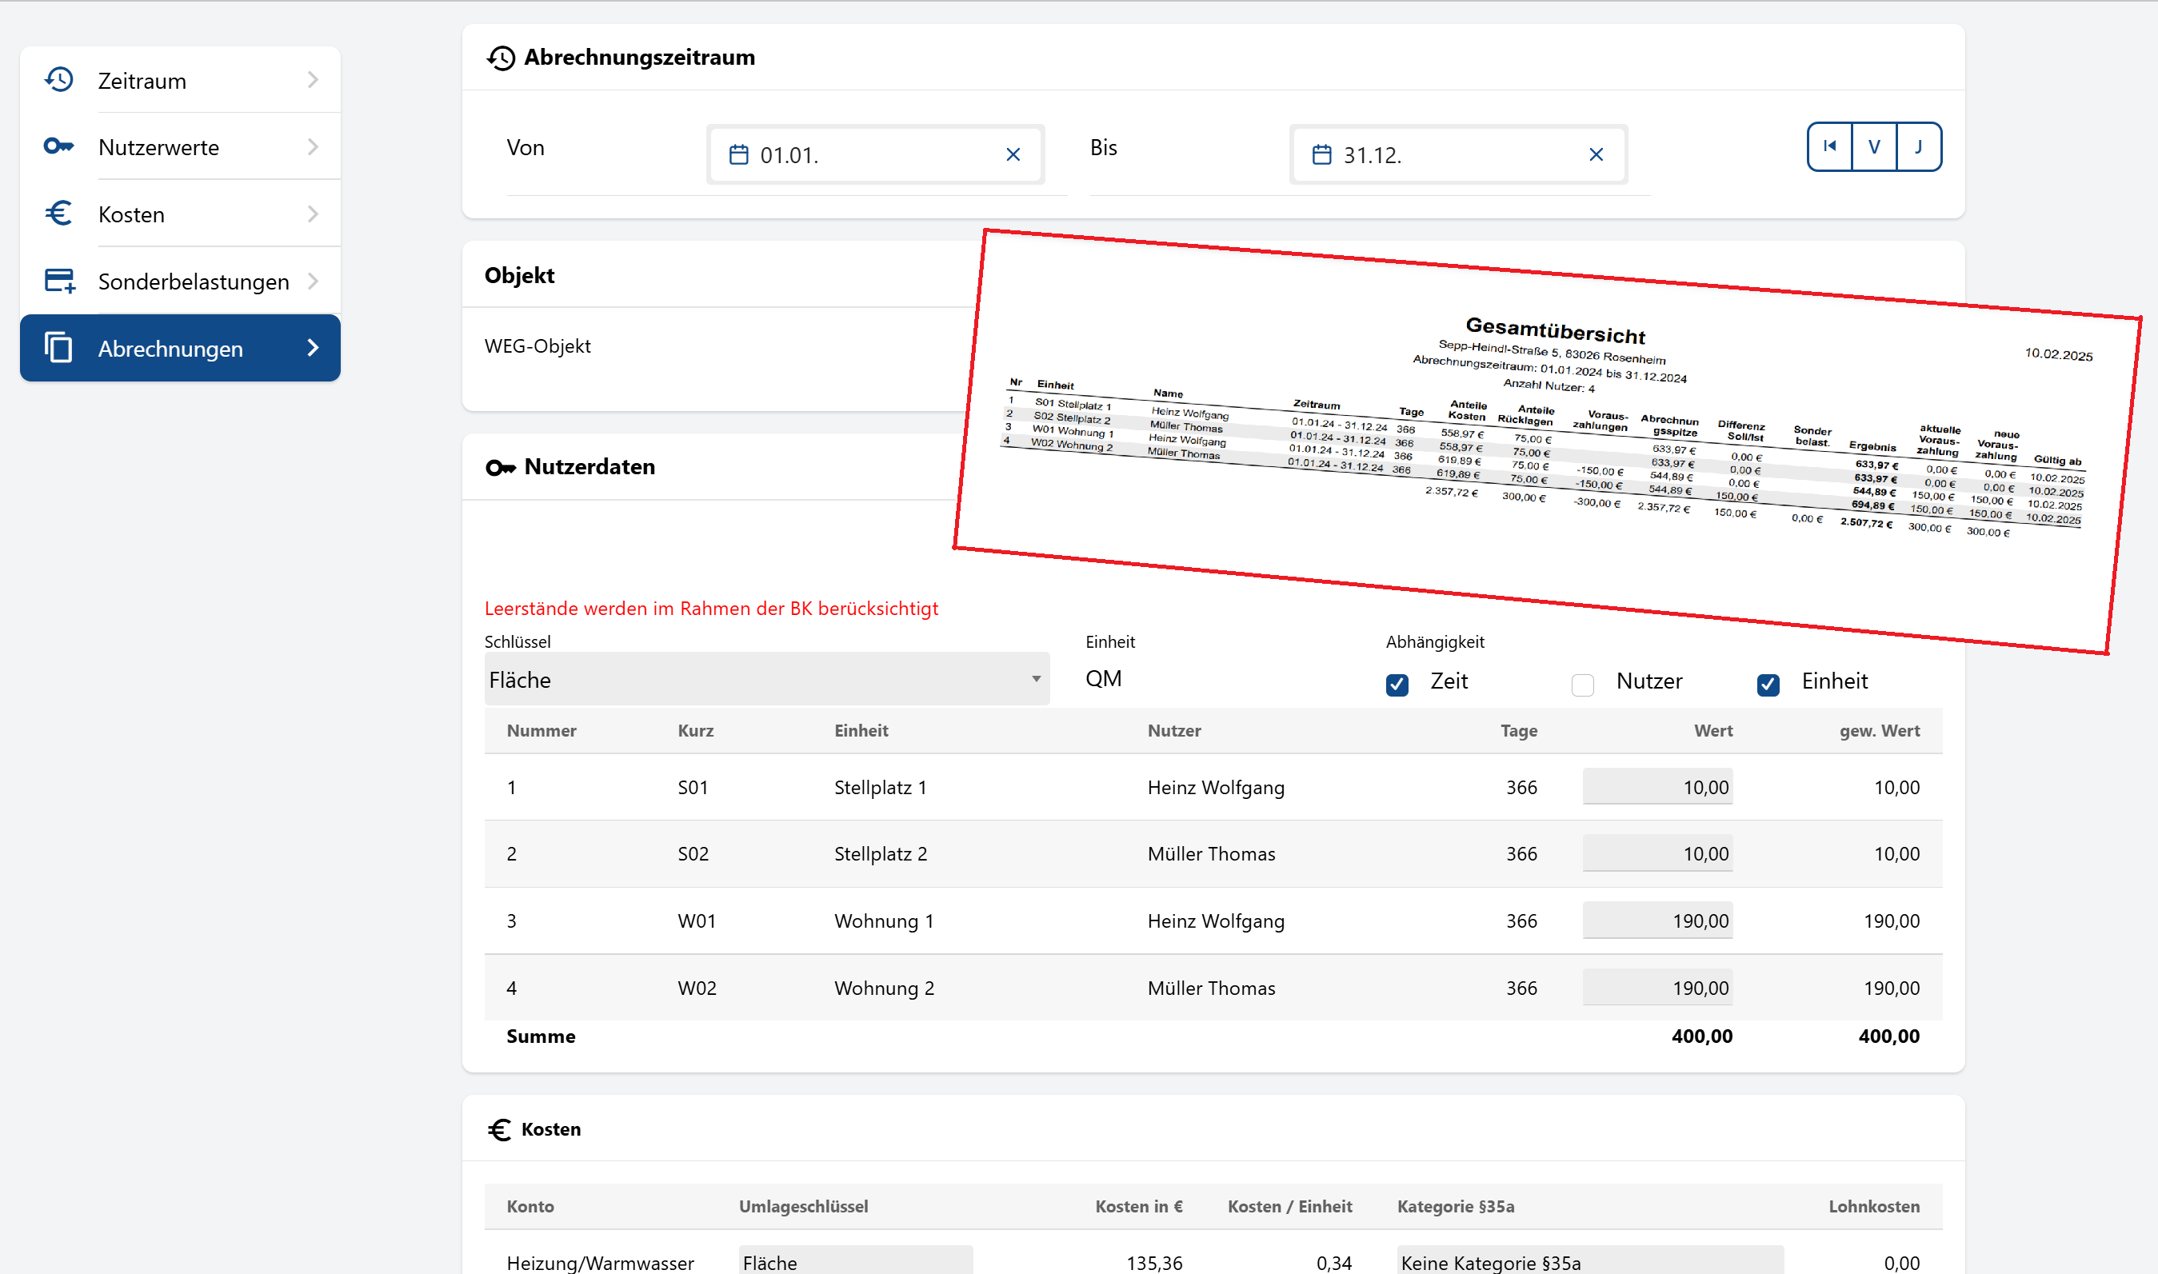Click the Bis date input field
Viewport: 2158px width, 1274px height.
[x=1458, y=154]
